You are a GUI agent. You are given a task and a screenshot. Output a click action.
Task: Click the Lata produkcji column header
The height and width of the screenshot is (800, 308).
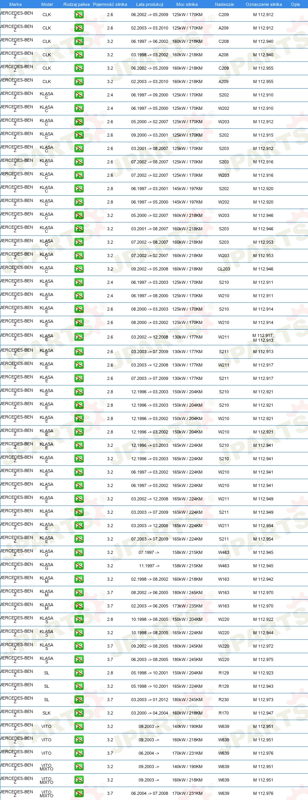coord(150,4)
